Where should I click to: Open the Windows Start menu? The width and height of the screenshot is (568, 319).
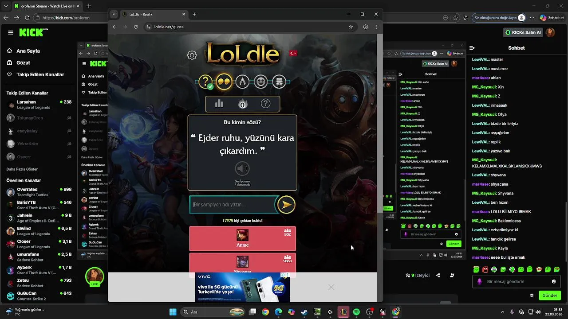pyautogui.click(x=173, y=312)
